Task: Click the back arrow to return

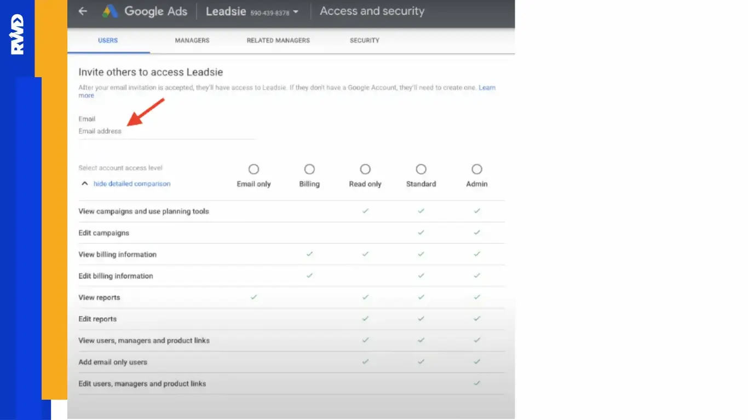Action: click(82, 11)
